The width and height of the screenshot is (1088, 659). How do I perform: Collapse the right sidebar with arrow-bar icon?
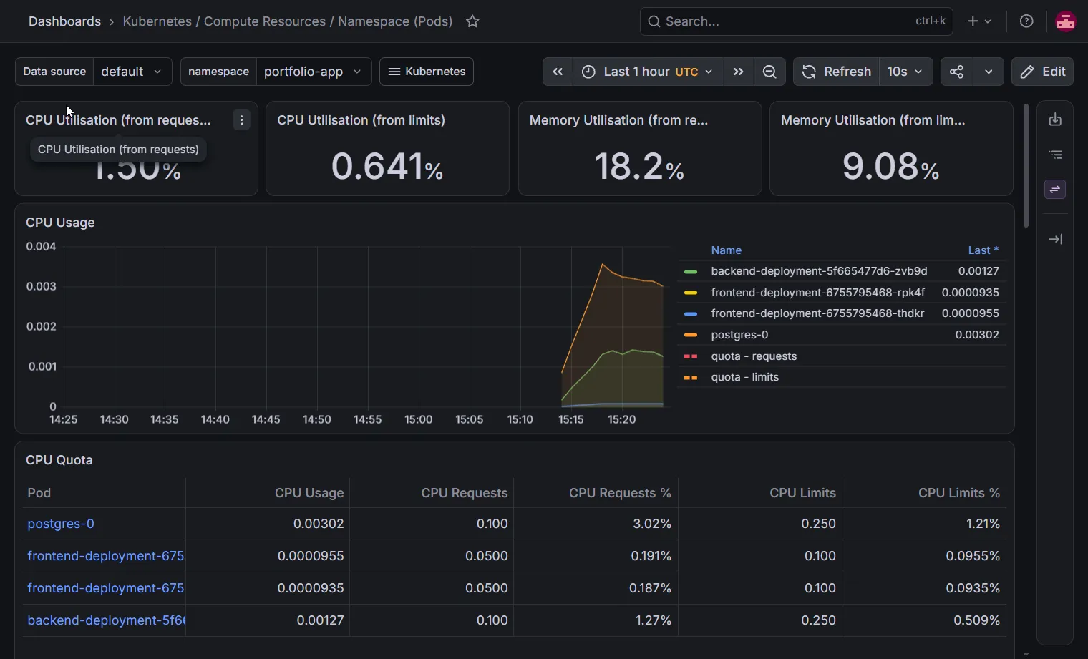(1055, 239)
